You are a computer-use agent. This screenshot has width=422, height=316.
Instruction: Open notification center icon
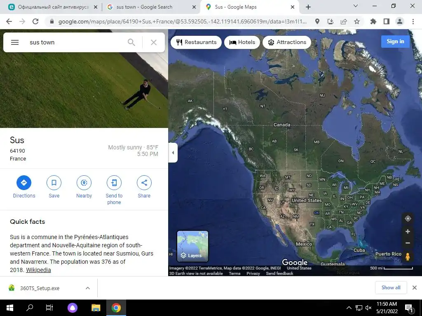pos(409,308)
